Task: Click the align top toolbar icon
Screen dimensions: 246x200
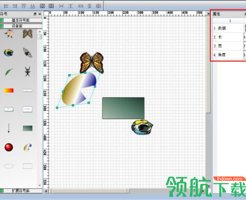Action: (x=24, y=6)
